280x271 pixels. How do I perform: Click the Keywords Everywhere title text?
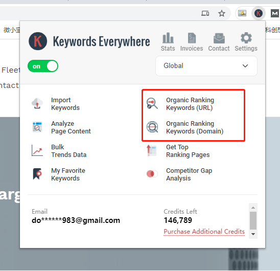tap(102, 41)
